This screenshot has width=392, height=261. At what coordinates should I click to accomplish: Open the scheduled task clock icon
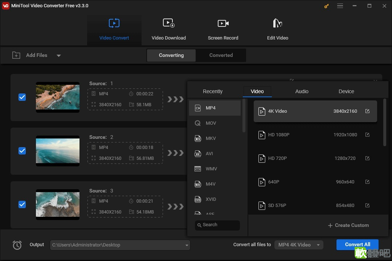17,245
